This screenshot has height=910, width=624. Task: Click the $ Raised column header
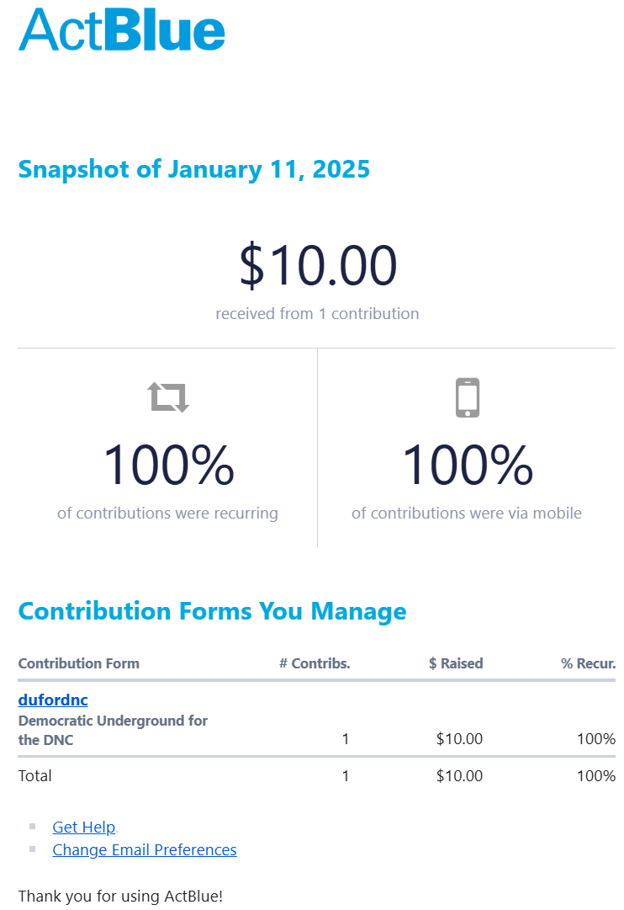pyautogui.click(x=456, y=663)
